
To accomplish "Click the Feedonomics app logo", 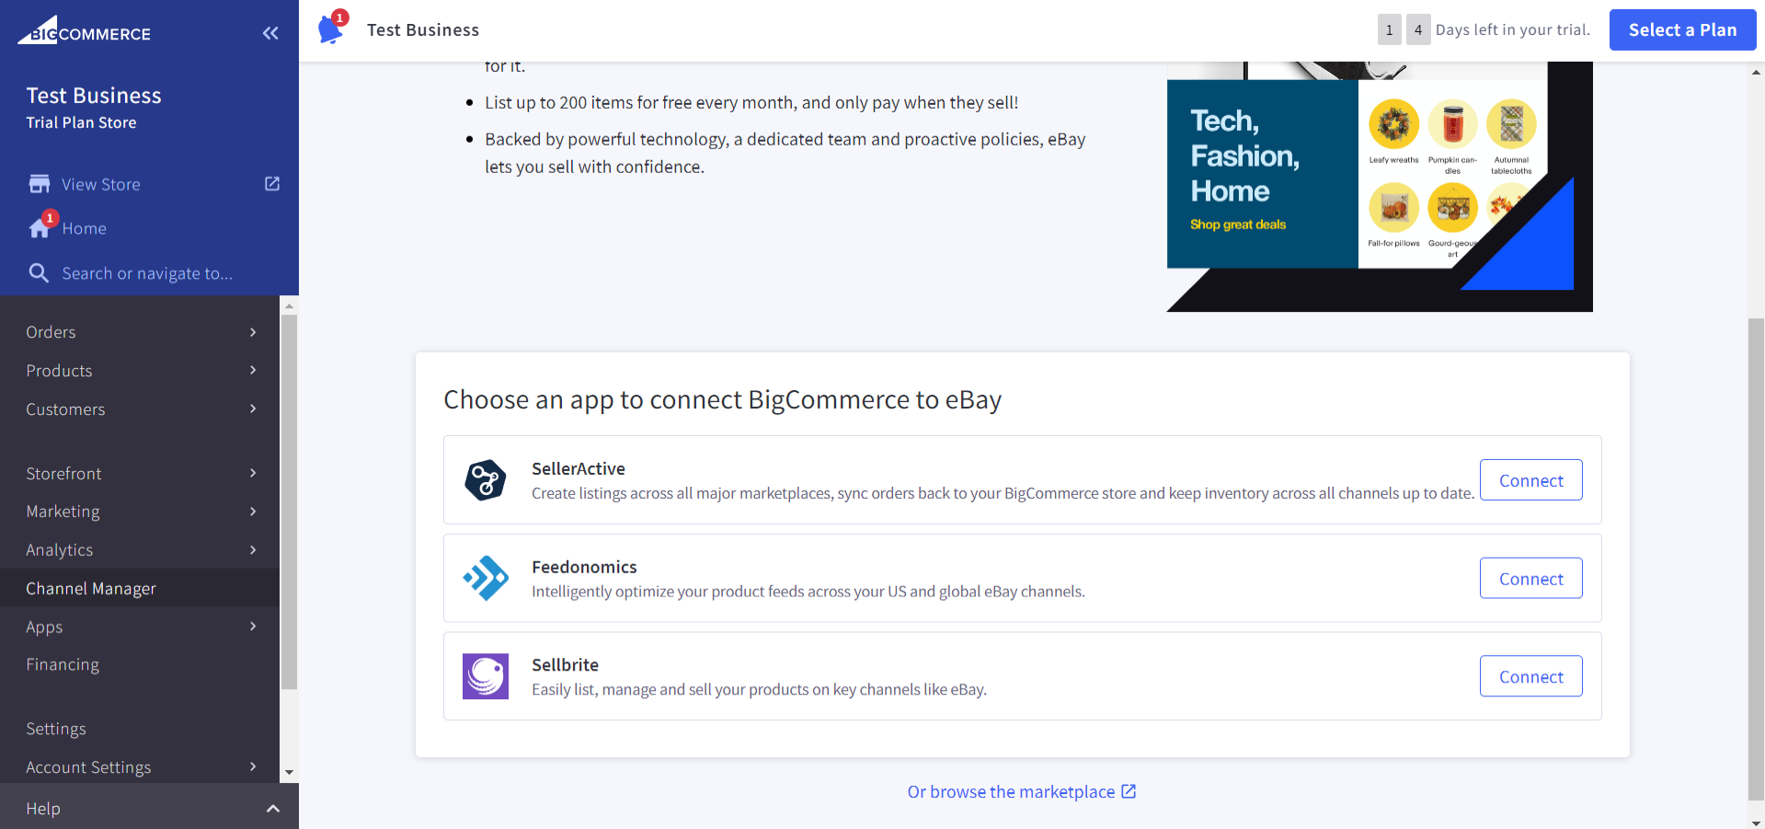I will click(x=486, y=579).
